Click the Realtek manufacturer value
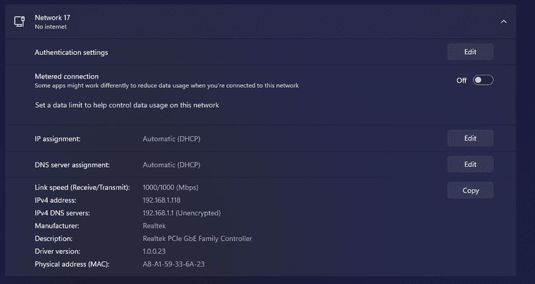Image resolution: width=535 pixels, height=284 pixels. pos(154,226)
